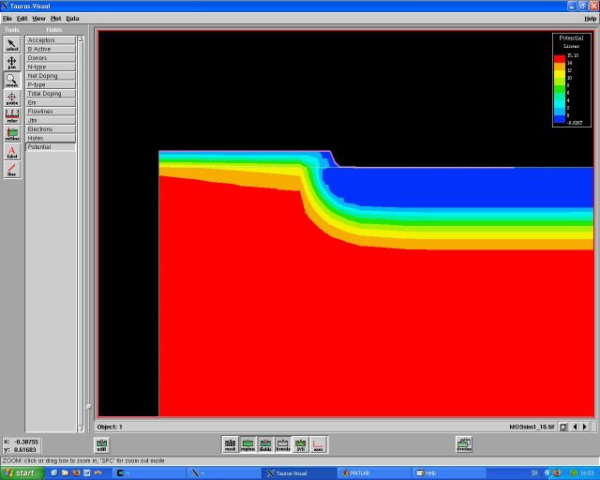Screen dimensions: 600x480
Task: Toggle the regions display button
Action: coord(247,444)
